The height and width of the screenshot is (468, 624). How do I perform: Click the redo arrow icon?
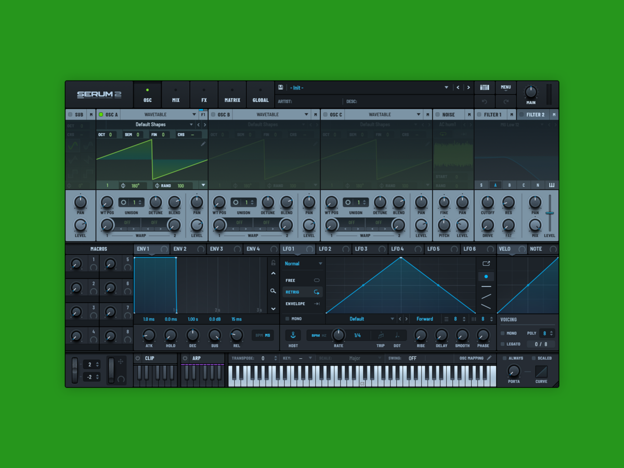pos(505,101)
